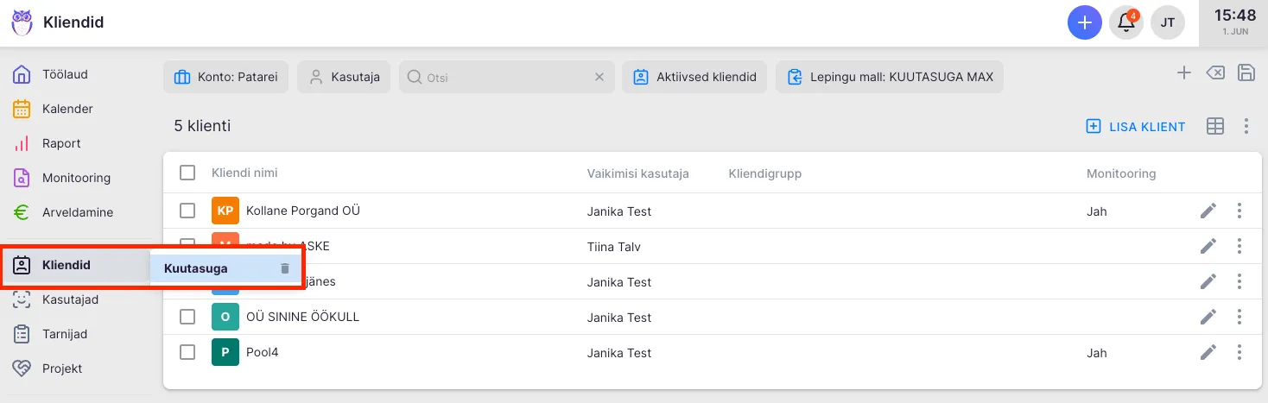Click the blue plus add button
This screenshot has height=403, width=1268.
[x=1085, y=22]
